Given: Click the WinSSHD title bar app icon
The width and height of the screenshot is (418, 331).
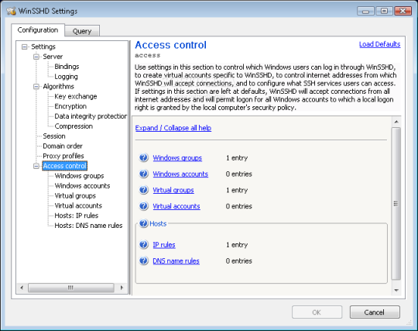Looking at the screenshot, I should pos(11,11).
